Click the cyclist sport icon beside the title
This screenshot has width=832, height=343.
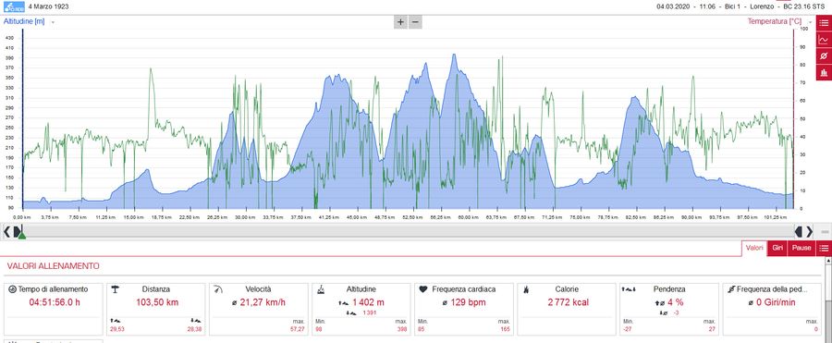coord(14,6)
